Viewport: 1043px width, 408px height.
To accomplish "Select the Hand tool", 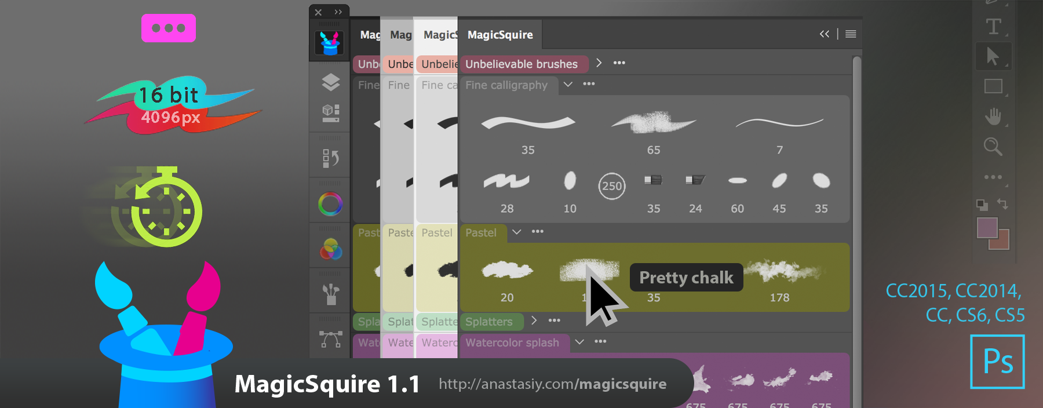I will click(x=993, y=116).
